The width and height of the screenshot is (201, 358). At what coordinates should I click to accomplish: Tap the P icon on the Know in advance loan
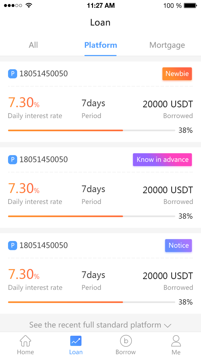(x=13, y=159)
